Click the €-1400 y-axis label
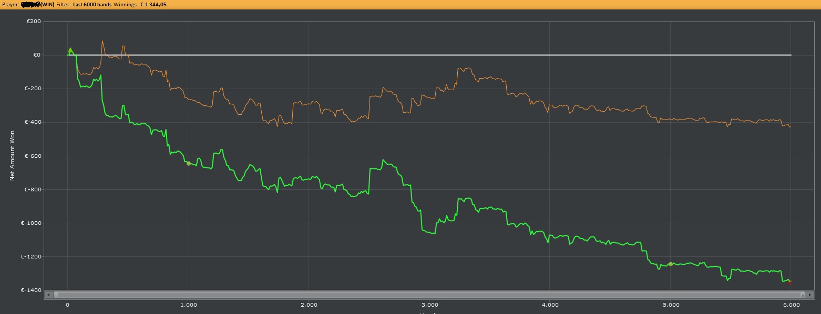 point(30,290)
